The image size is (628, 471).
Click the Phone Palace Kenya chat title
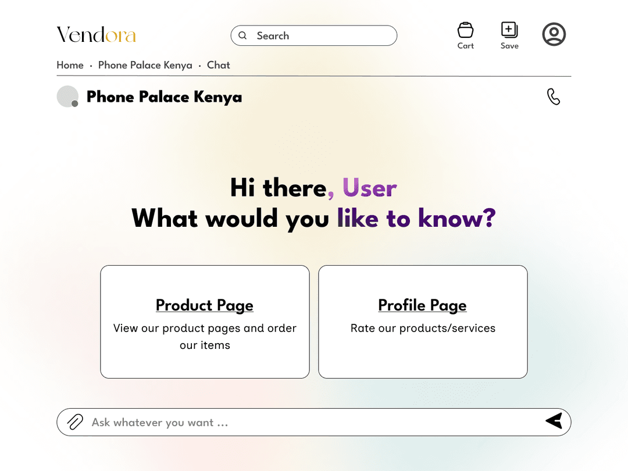164,97
